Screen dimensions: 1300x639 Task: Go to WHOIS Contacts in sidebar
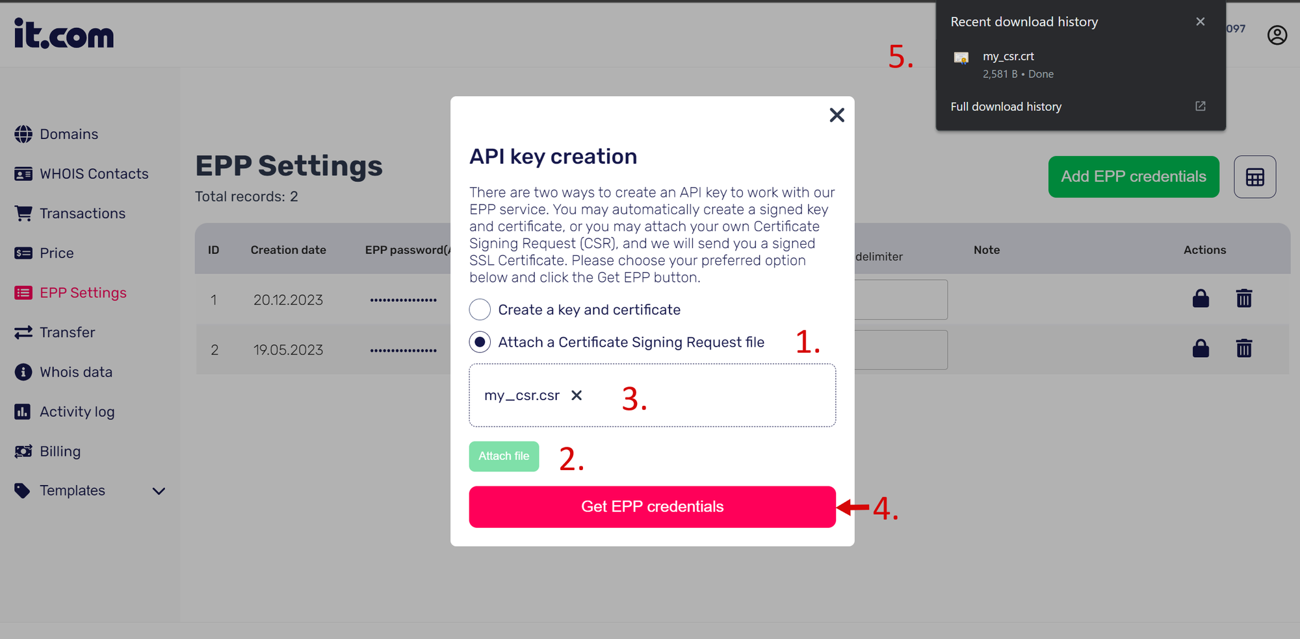click(94, 174)
